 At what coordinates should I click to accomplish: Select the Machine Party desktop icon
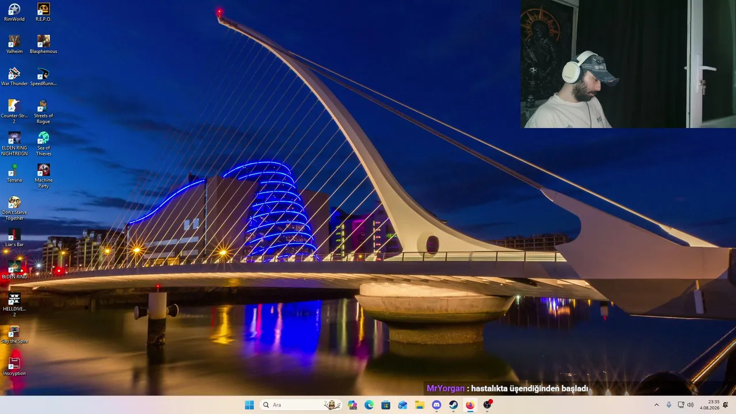pos(44,176)
